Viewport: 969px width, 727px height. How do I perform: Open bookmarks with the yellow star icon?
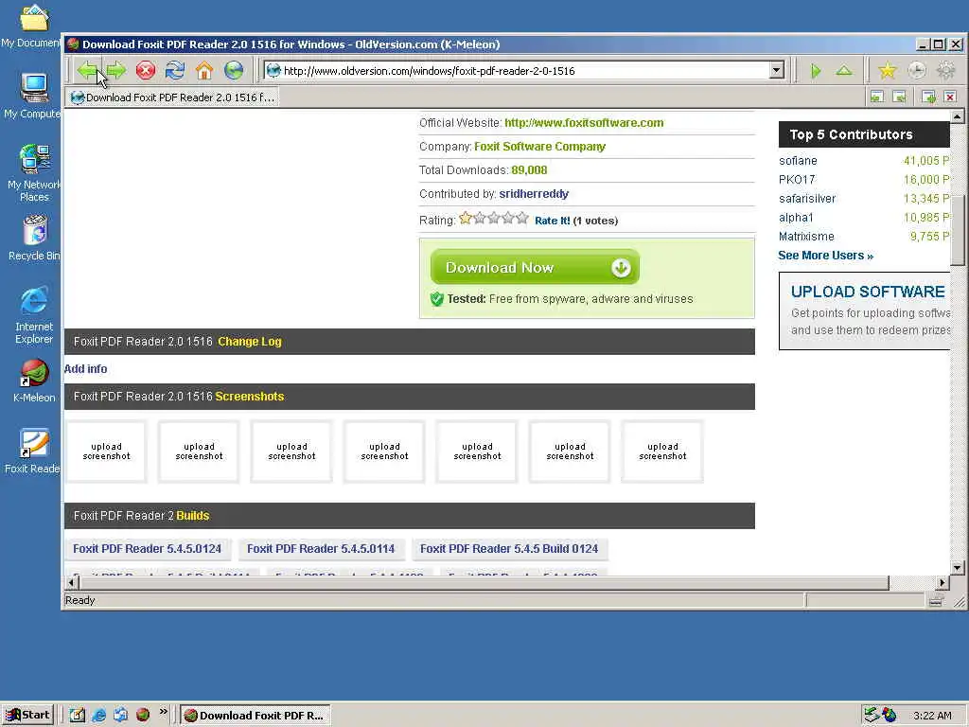[888, 70]
